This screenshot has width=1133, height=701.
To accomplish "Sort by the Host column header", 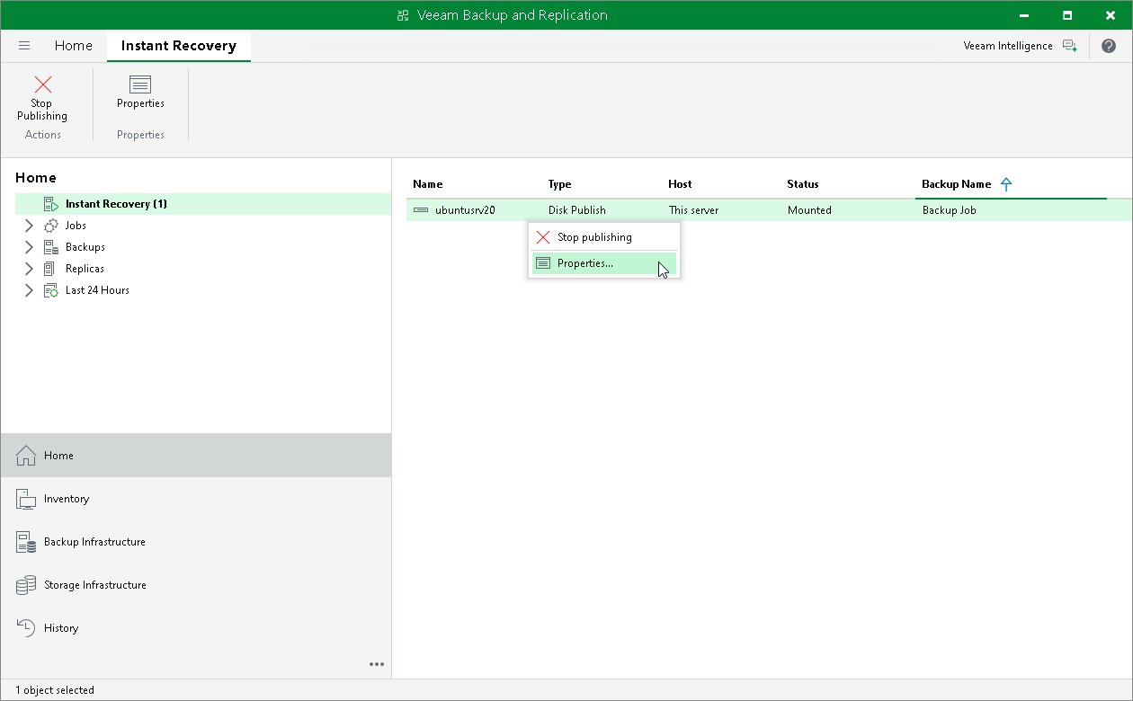I will pyautogui.click(x=680, y=184).
